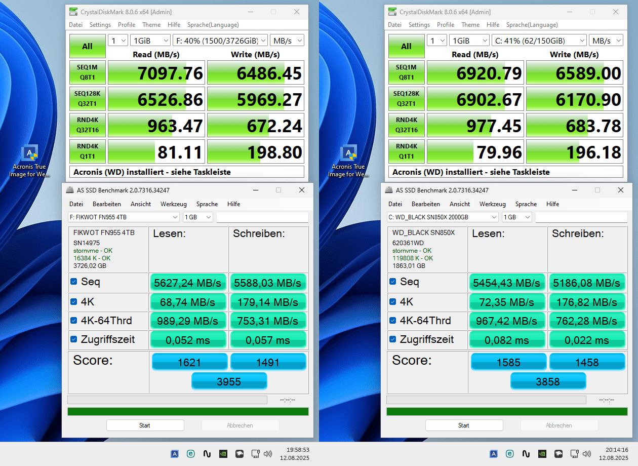The image size is (638, 466).
Task: Click All button in C: drive CrystalDiskMark
Action: click(406, 46)
